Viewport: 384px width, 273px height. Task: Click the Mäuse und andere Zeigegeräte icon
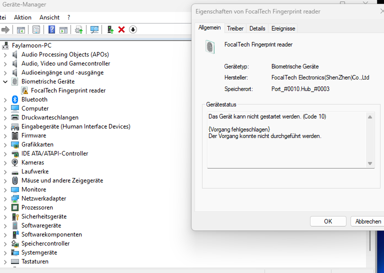[15, 180]
